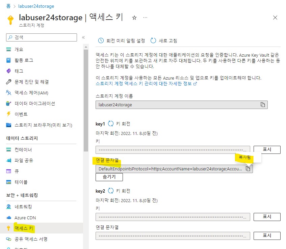The image size is (286, 249).
Task: Open labuser24storage breadcrumb link
Action: (36, 6)
